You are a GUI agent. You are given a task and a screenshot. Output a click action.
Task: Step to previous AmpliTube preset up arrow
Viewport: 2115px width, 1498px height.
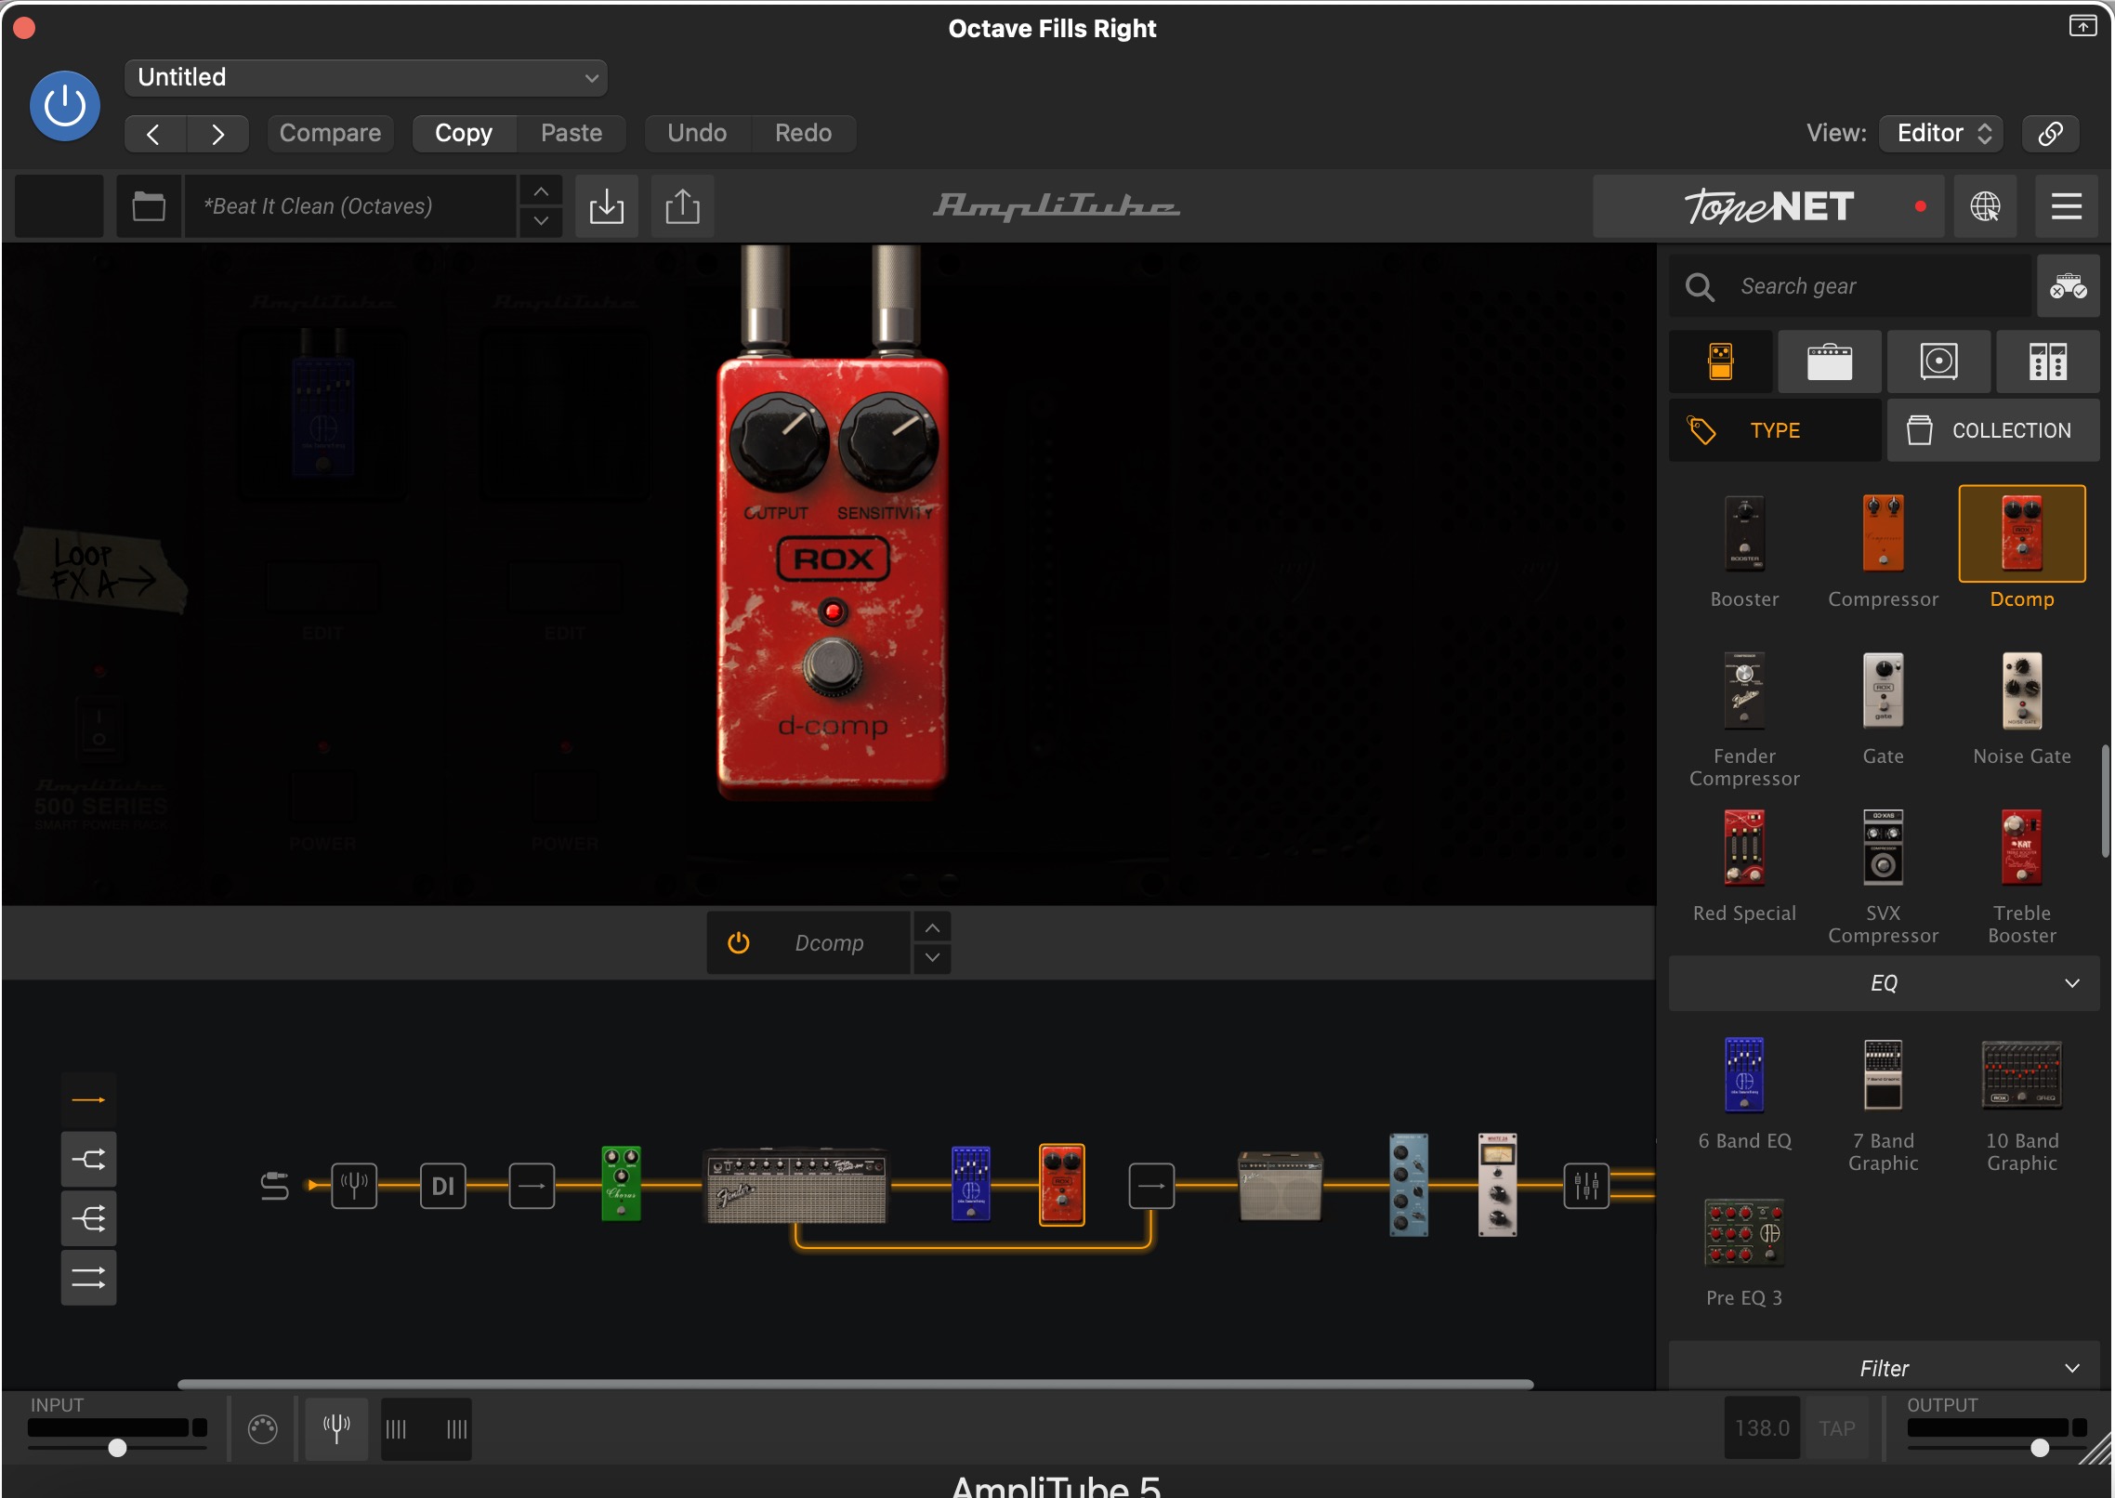[541, 191]
